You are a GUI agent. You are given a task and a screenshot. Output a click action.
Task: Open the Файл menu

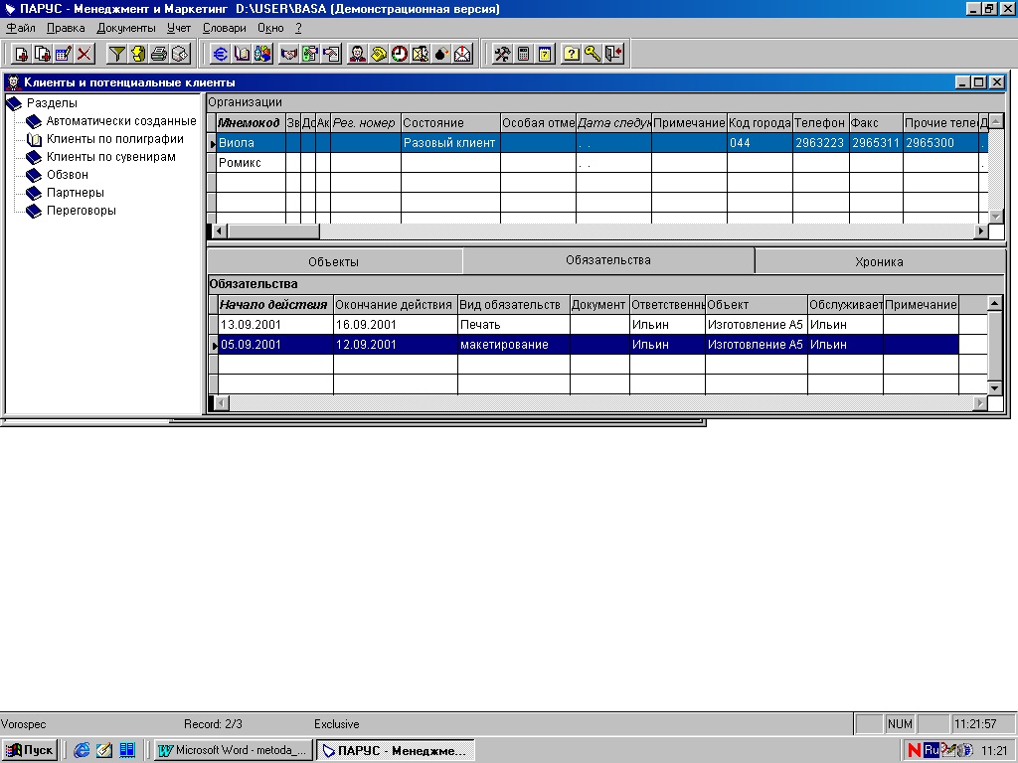[21, 28]
